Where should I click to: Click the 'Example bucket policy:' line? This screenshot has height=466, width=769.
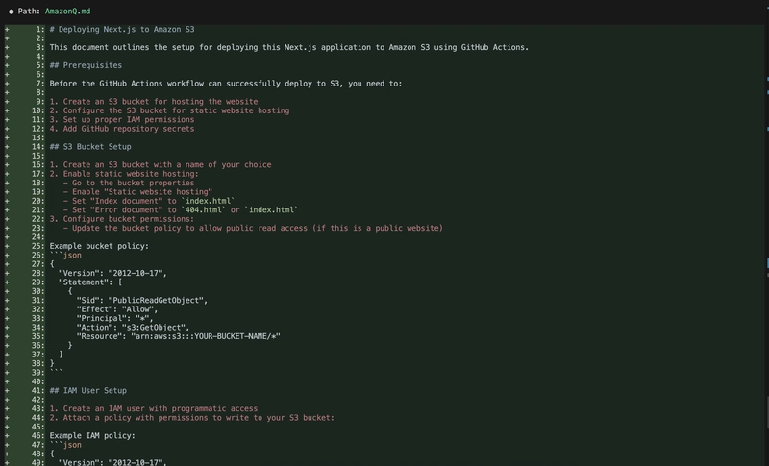(x=99, y=247)
